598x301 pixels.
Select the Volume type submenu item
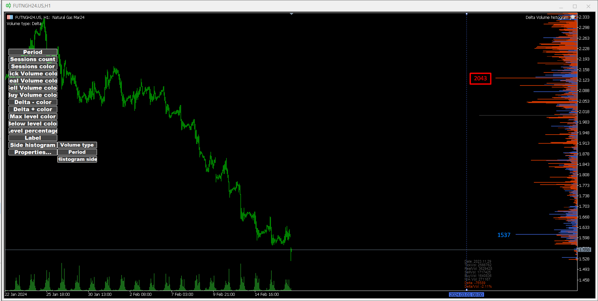(x=77, y=145)
